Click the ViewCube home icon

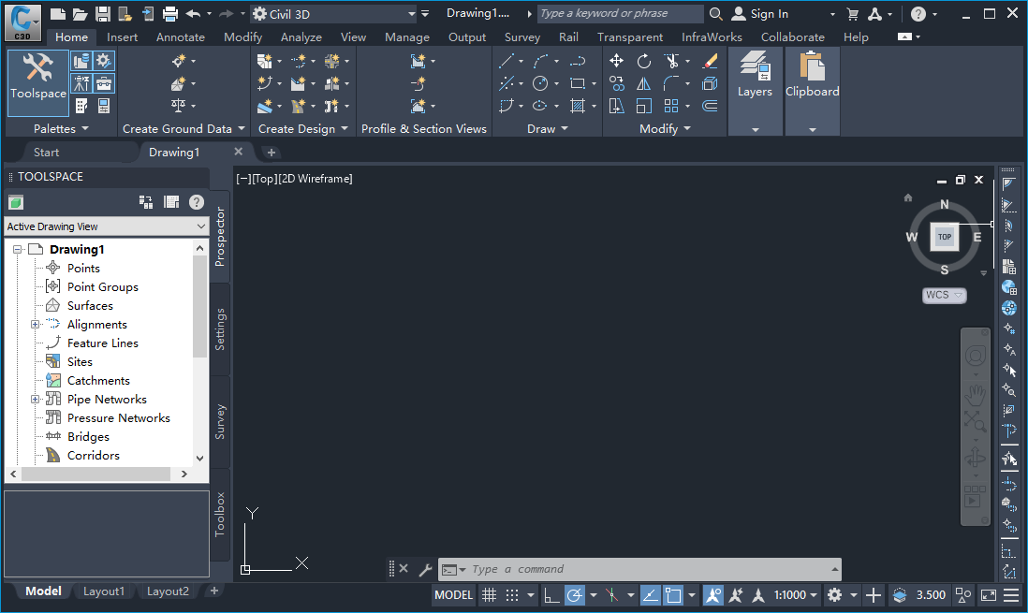906,197
